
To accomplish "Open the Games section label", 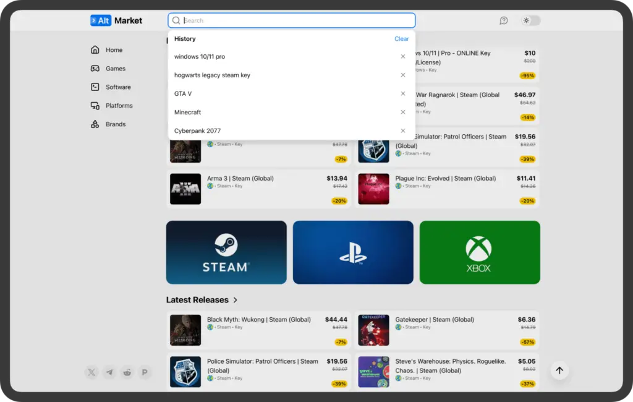I will coord(116,69).
